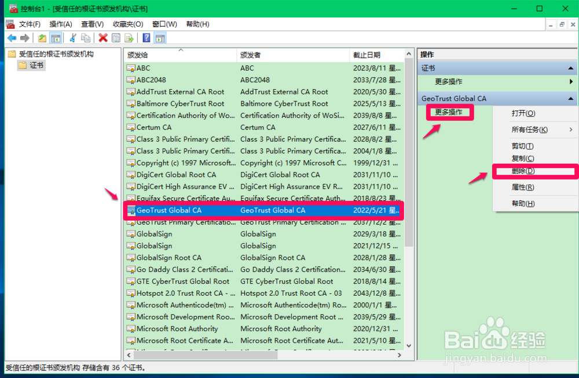
Task: Collapse the GeoTrust Global CA actions section
Action: click(x=570, y=98)
